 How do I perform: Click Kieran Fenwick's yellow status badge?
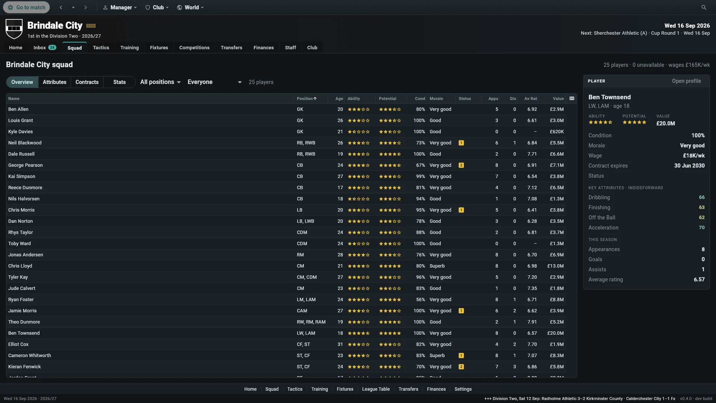tap(461, 367)
